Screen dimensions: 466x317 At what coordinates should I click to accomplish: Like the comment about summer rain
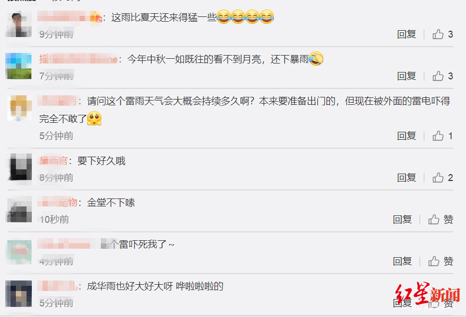[x=443, y=34]
